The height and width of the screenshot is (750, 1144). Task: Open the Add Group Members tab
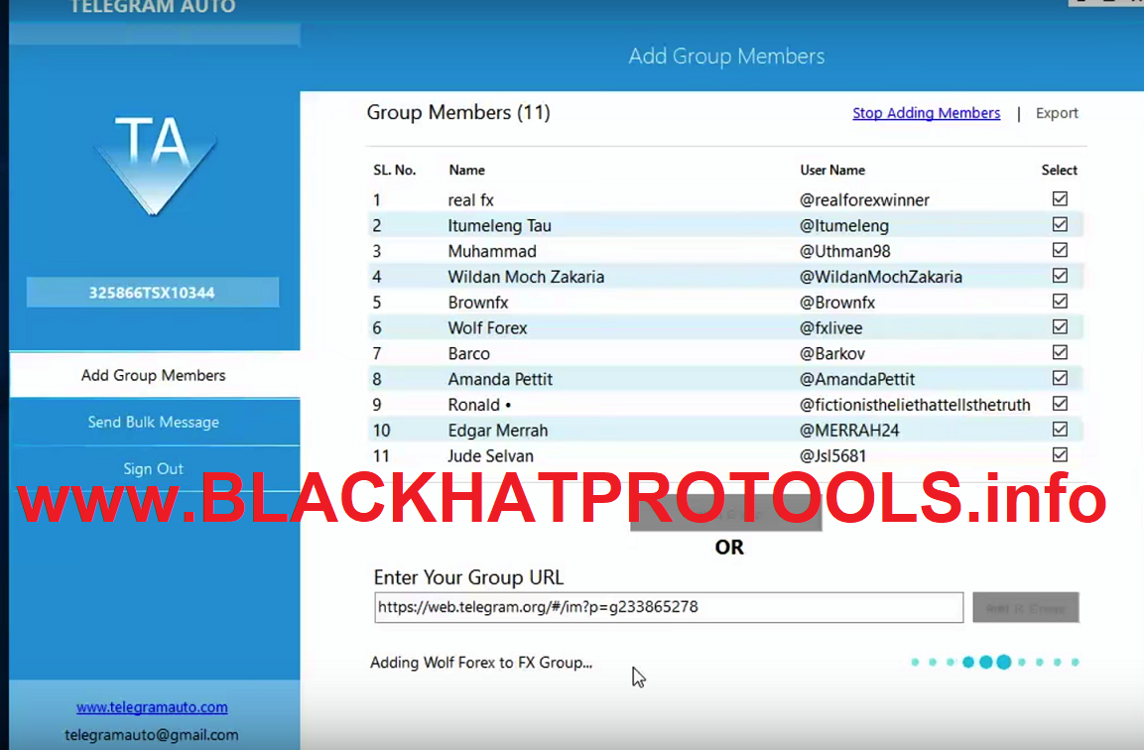[x=154, y=375]
